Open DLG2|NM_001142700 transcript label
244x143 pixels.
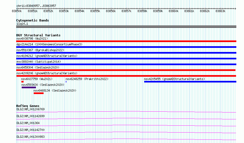click(30, 130)
